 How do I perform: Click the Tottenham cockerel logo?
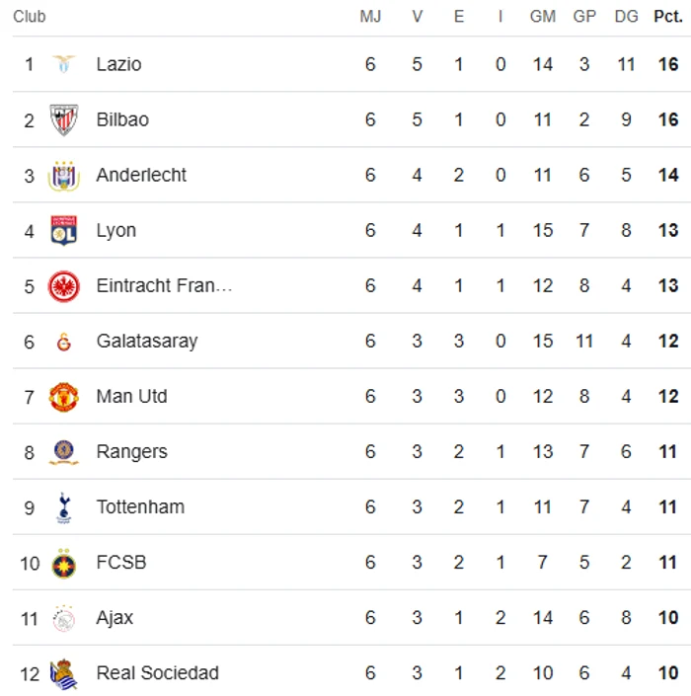(x=64, y=507)
